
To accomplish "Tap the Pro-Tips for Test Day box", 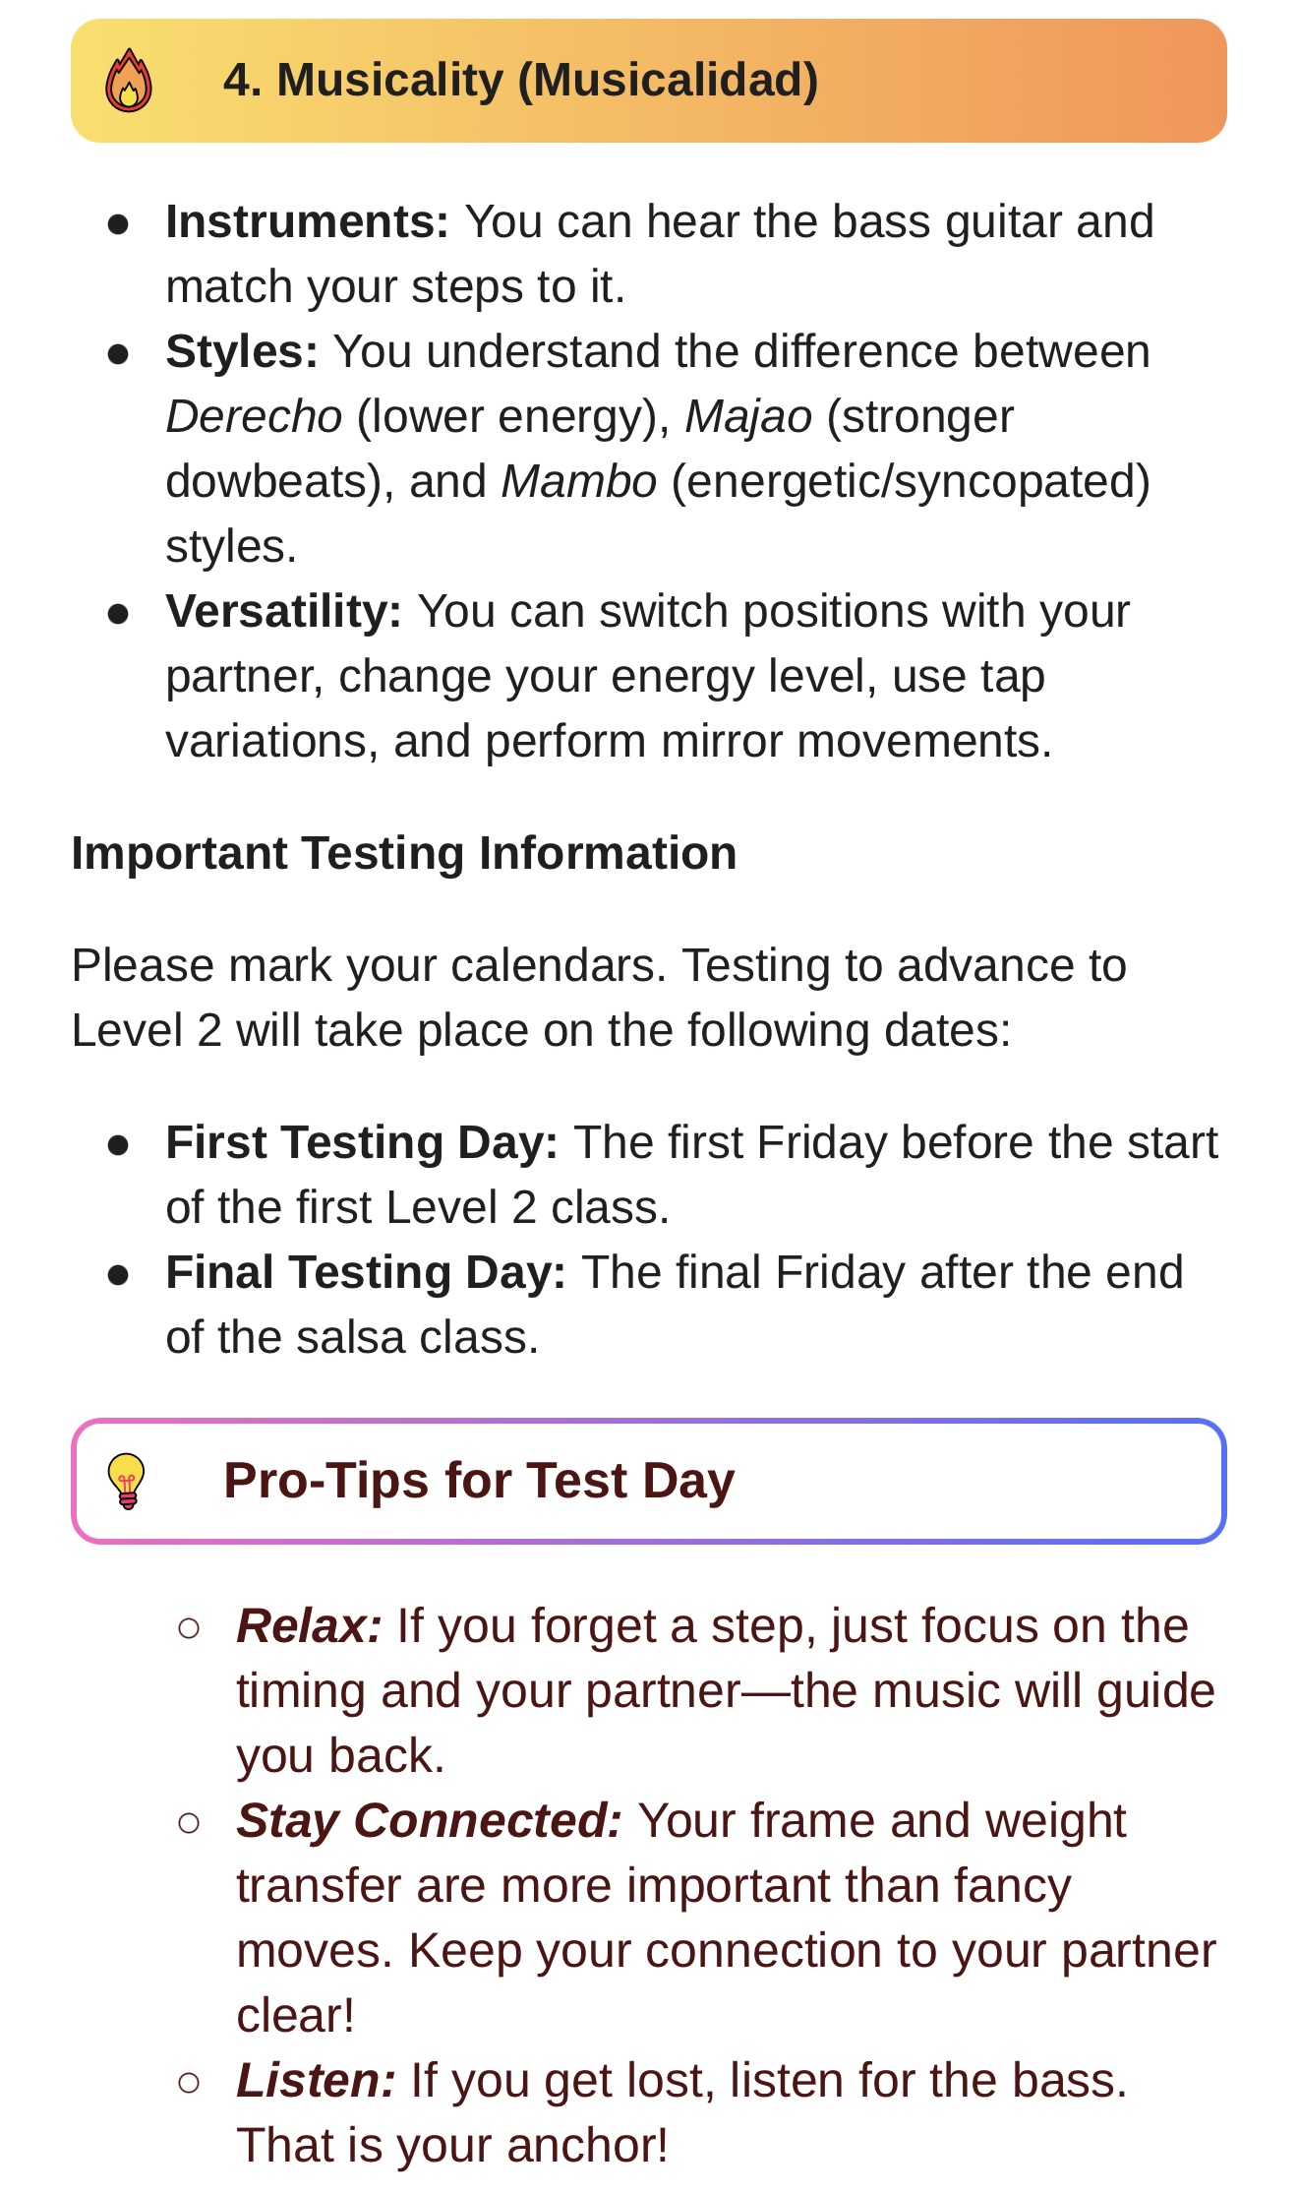I will click(x=649, y=1481).
